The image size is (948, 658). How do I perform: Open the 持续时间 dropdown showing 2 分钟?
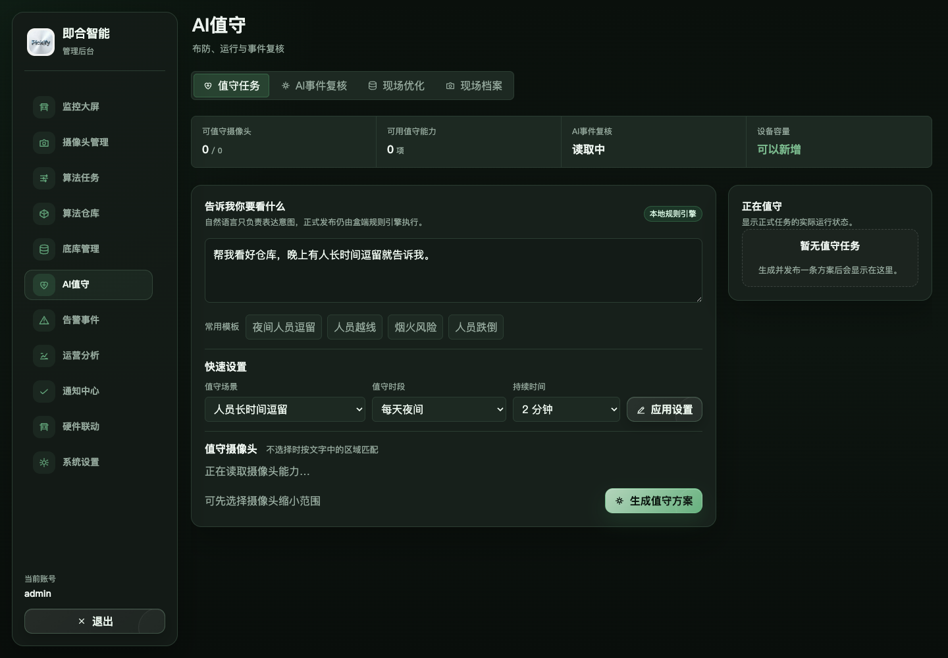click(x=566, y=409)
